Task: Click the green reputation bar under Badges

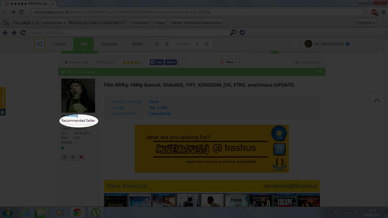Action: click(62, 148)
